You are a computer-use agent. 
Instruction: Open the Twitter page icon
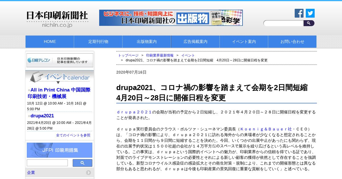(310, 13)
